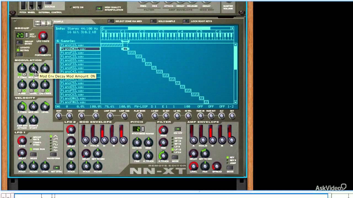Click the LFO 1 Waveform button
Image resolution: width=353 pixels, height=198 pixels.
pyautogui.click(x=54, y=155)
